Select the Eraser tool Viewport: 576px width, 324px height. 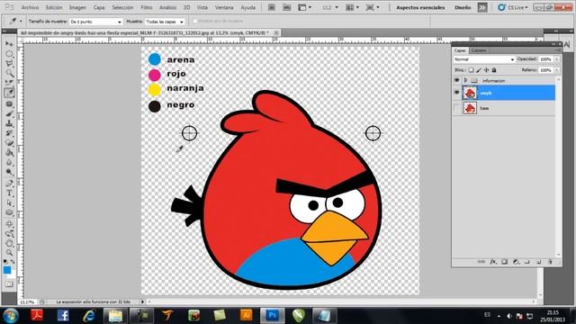coord(9,142)
